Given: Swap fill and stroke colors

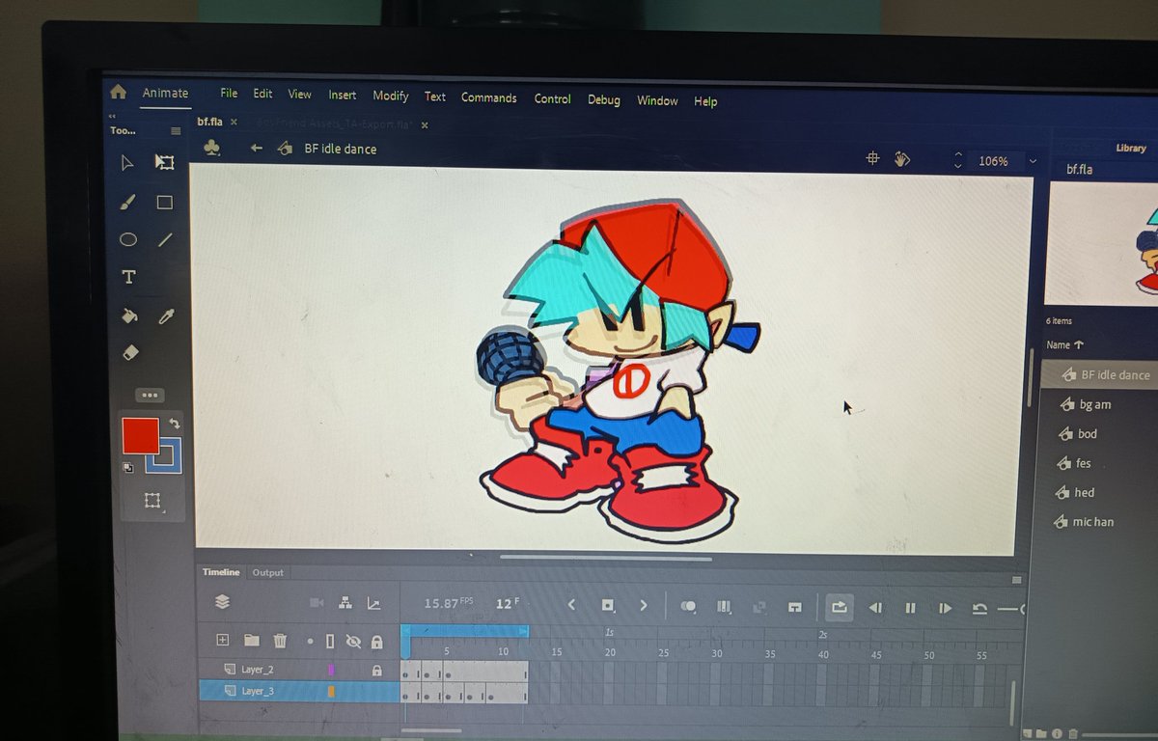Looking at the screenshot, I should [175, 424].
